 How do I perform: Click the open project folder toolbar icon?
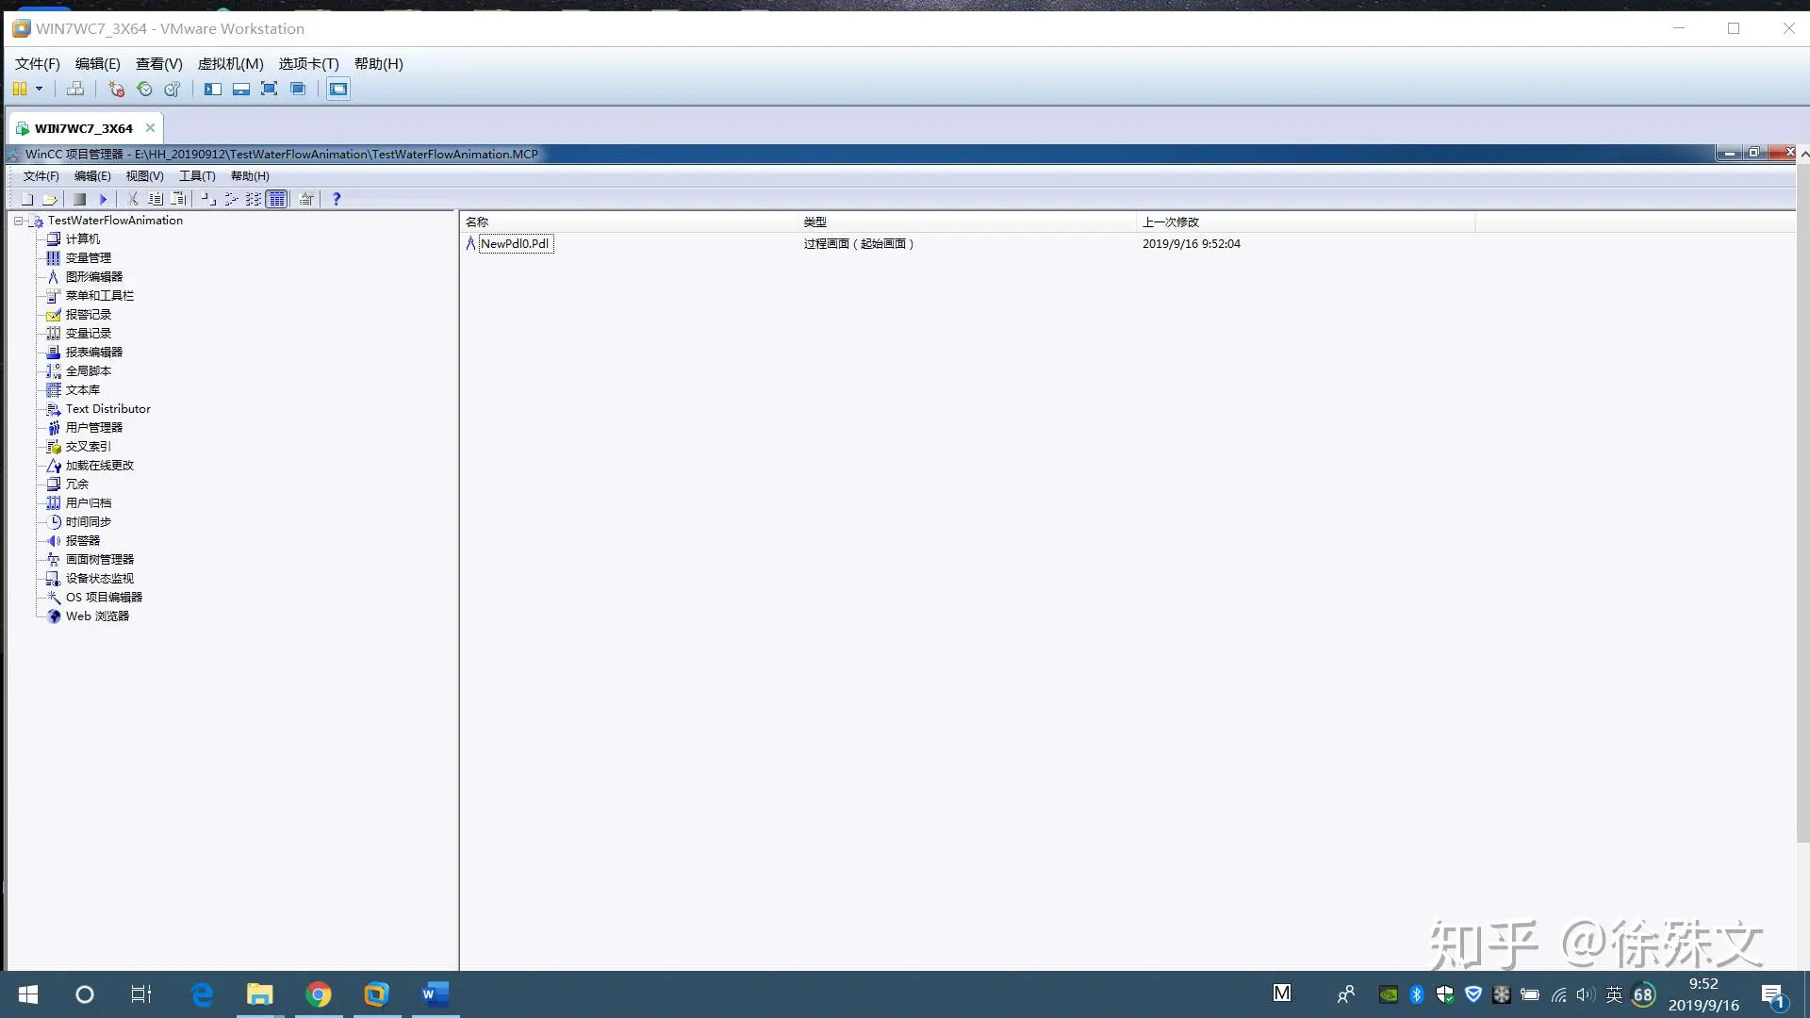click(x=50, y=199)
